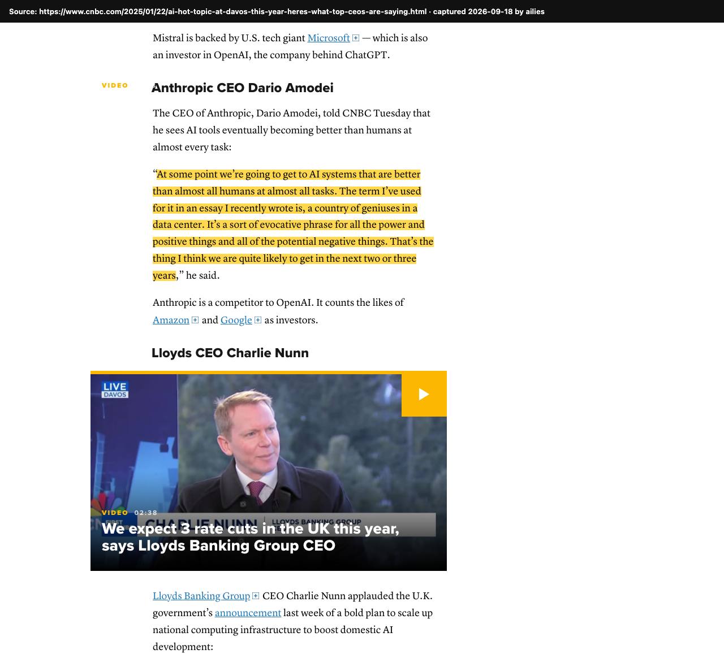
Task: Play the Lloyds CEO video
Action: [424, 394]
